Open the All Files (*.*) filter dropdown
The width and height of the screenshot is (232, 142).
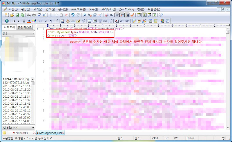click(18, 128)
